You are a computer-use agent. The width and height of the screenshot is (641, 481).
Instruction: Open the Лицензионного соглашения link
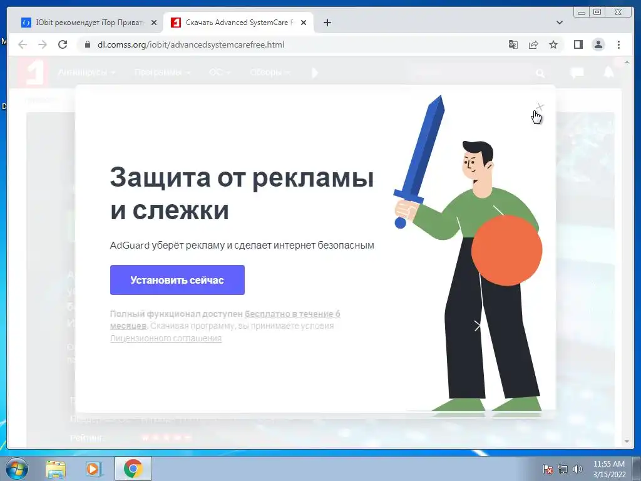(x=165, y=338)
